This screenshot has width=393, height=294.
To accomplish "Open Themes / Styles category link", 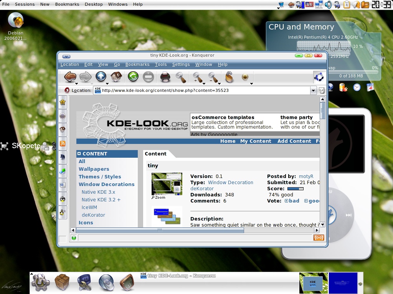I will click(x=100, y=176).
